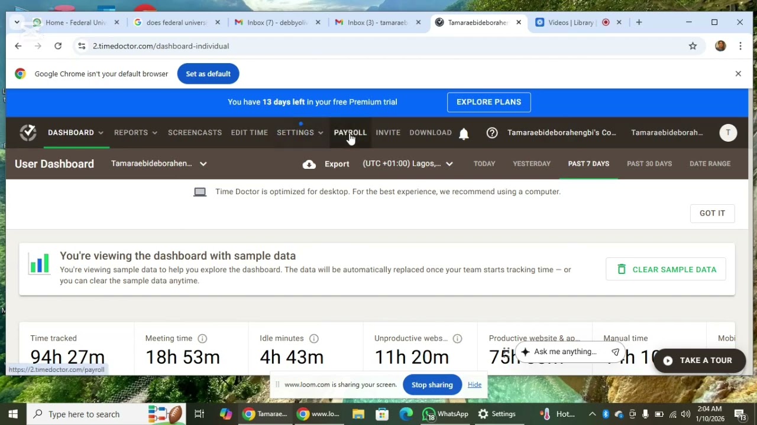
Task: Reload the page in Chrome
Action: click(58, 46)
